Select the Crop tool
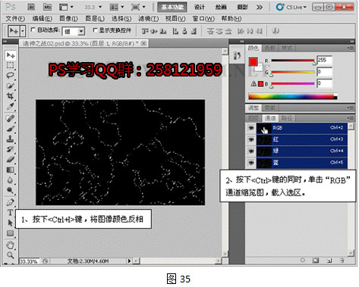The image size is (359, 287). pos(11,96)
